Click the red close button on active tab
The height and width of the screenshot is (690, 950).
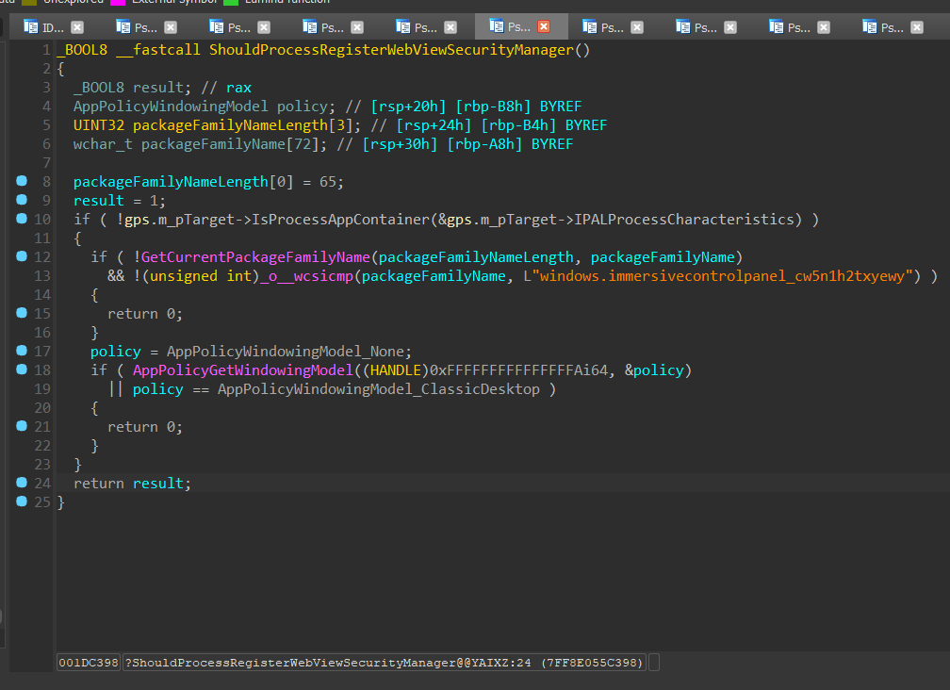[x=543, y=27]
